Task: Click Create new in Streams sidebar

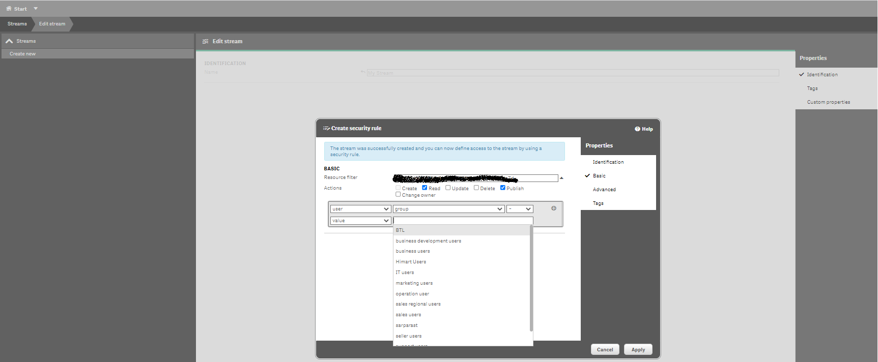Action: point(98,54)
